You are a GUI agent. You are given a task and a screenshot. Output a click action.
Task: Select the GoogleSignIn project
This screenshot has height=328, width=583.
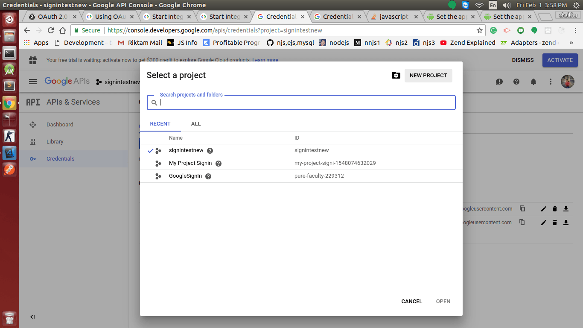(185, 176)
